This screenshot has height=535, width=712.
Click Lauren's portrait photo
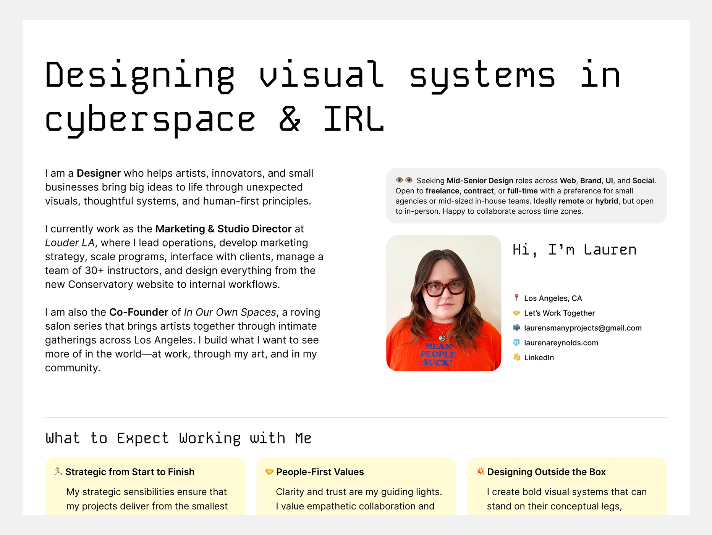click(x=443, y=303)
